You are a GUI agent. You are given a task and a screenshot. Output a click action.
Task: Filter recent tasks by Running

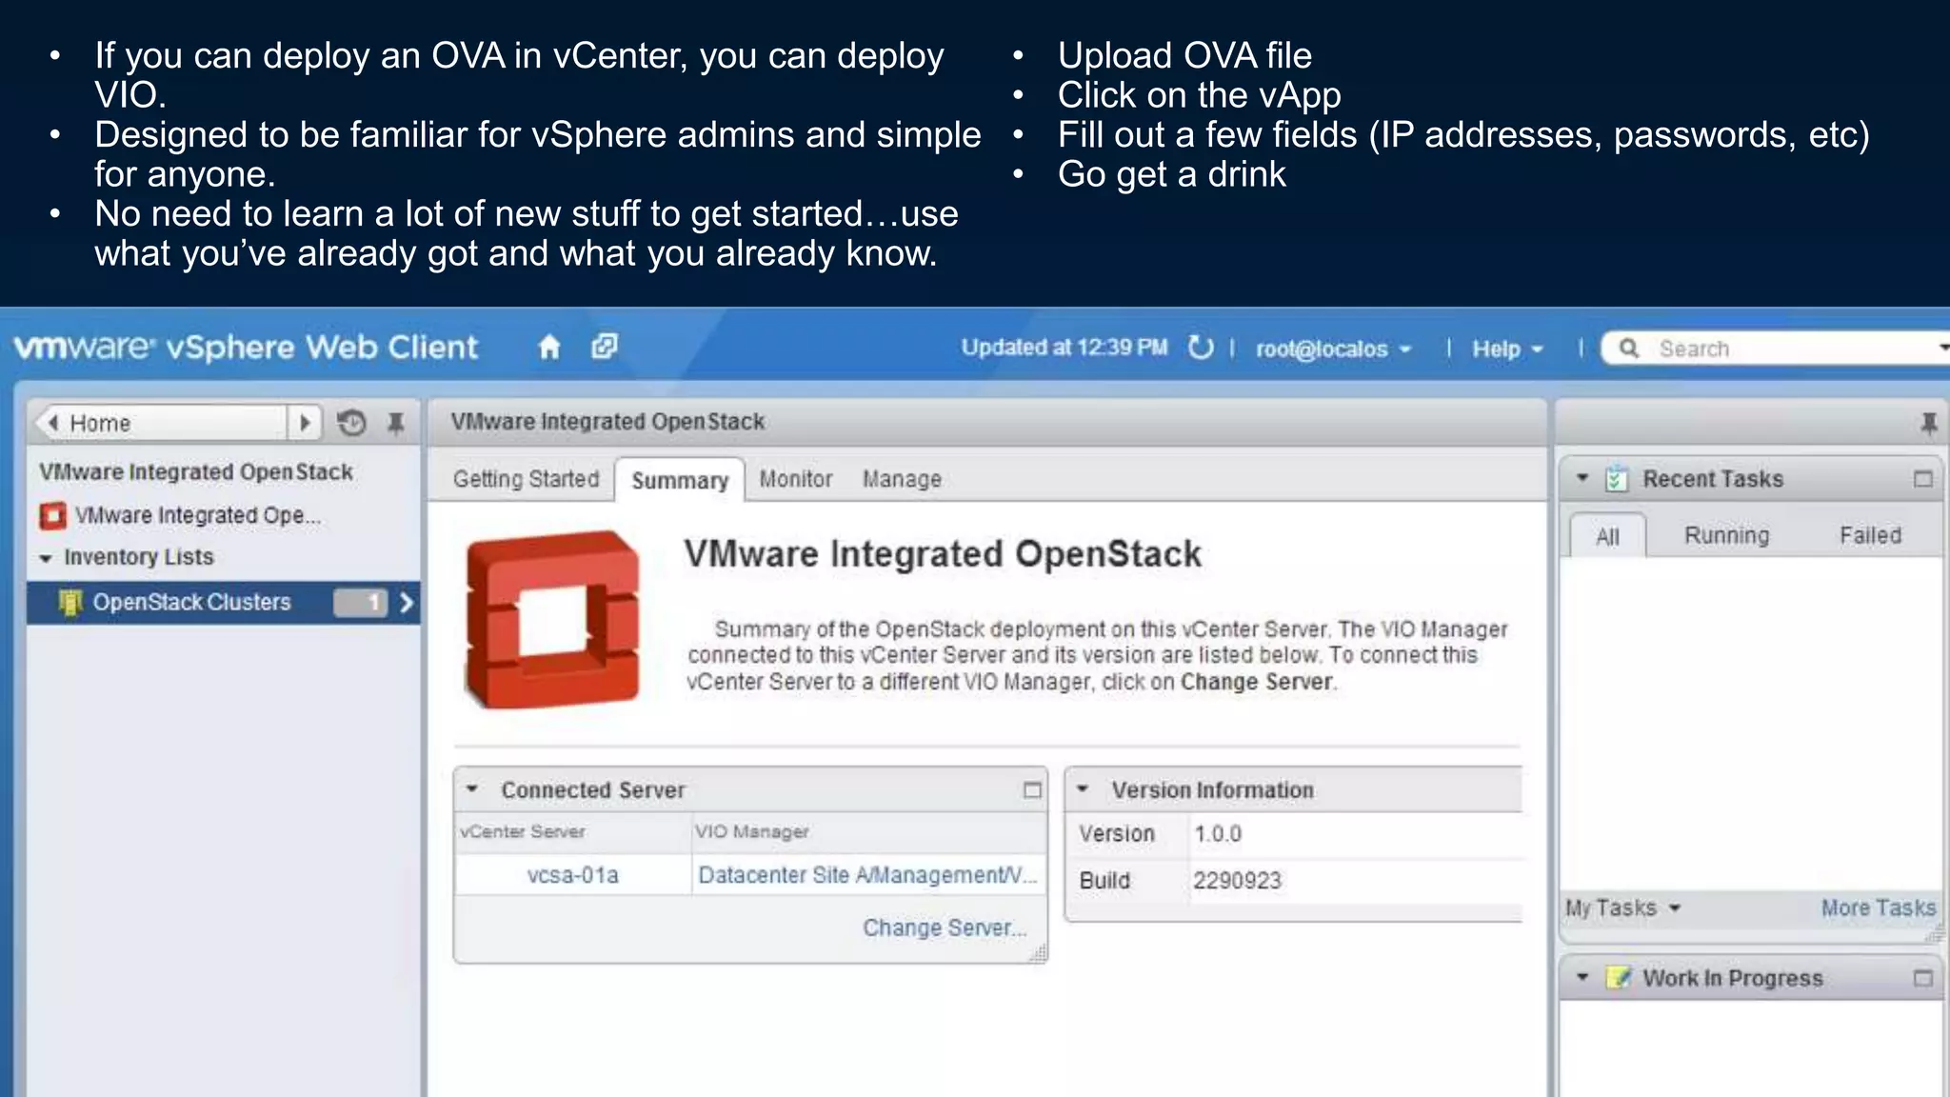[1726, 535]
